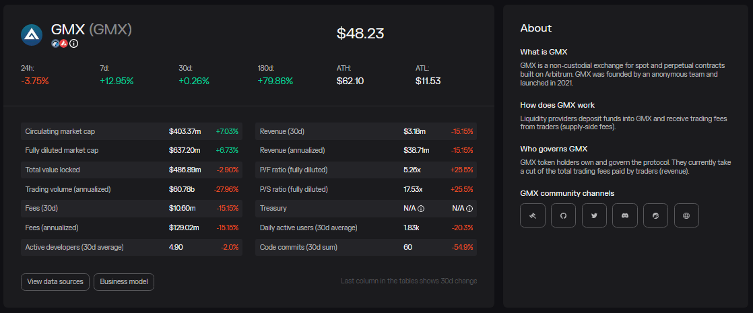Click the Treasury row label
This screenshot has width=753, height=313.
pyautogui.click(x=273, y=209)
